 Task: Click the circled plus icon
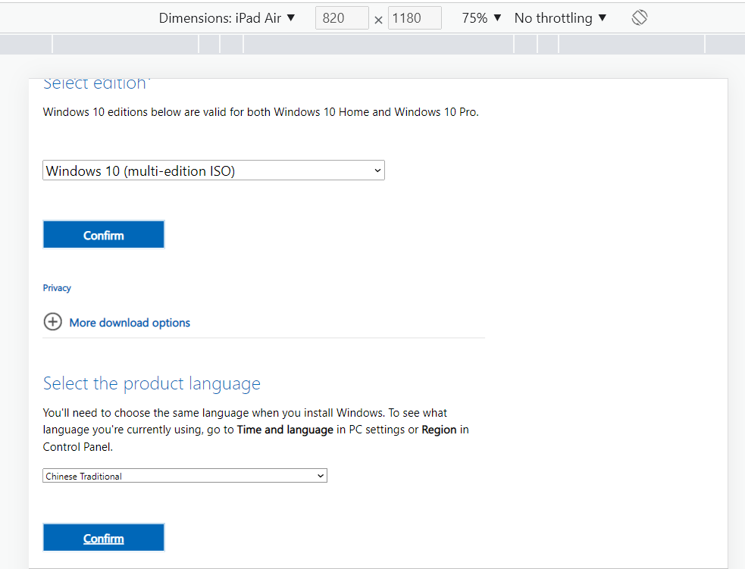point(53,321)
